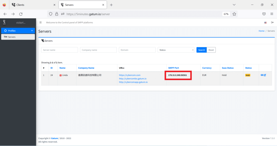Image resolution: width=277 pixels, height=146 pixels.
Task: Open the site permissions icon in address bar
Action: point(63,14)
